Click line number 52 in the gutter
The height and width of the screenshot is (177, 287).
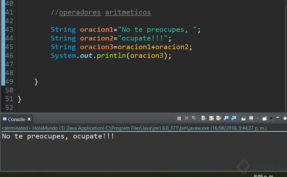(9, 108)
